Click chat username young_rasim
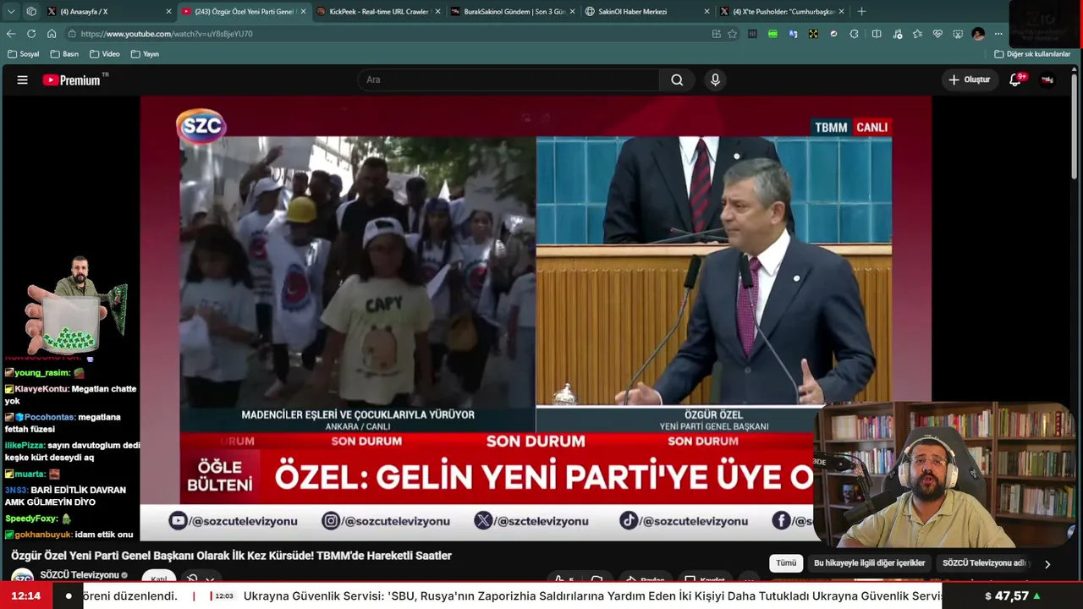 tap(42, 373)
